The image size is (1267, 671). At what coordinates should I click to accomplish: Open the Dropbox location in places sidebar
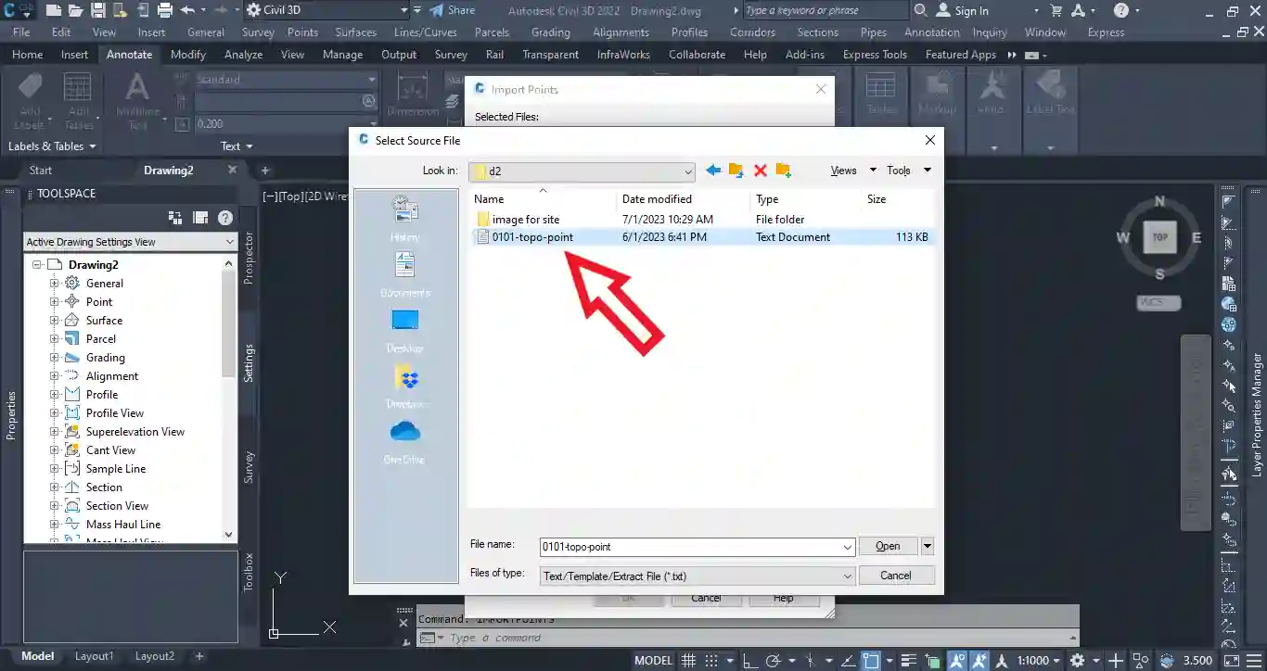click(405, 385)
